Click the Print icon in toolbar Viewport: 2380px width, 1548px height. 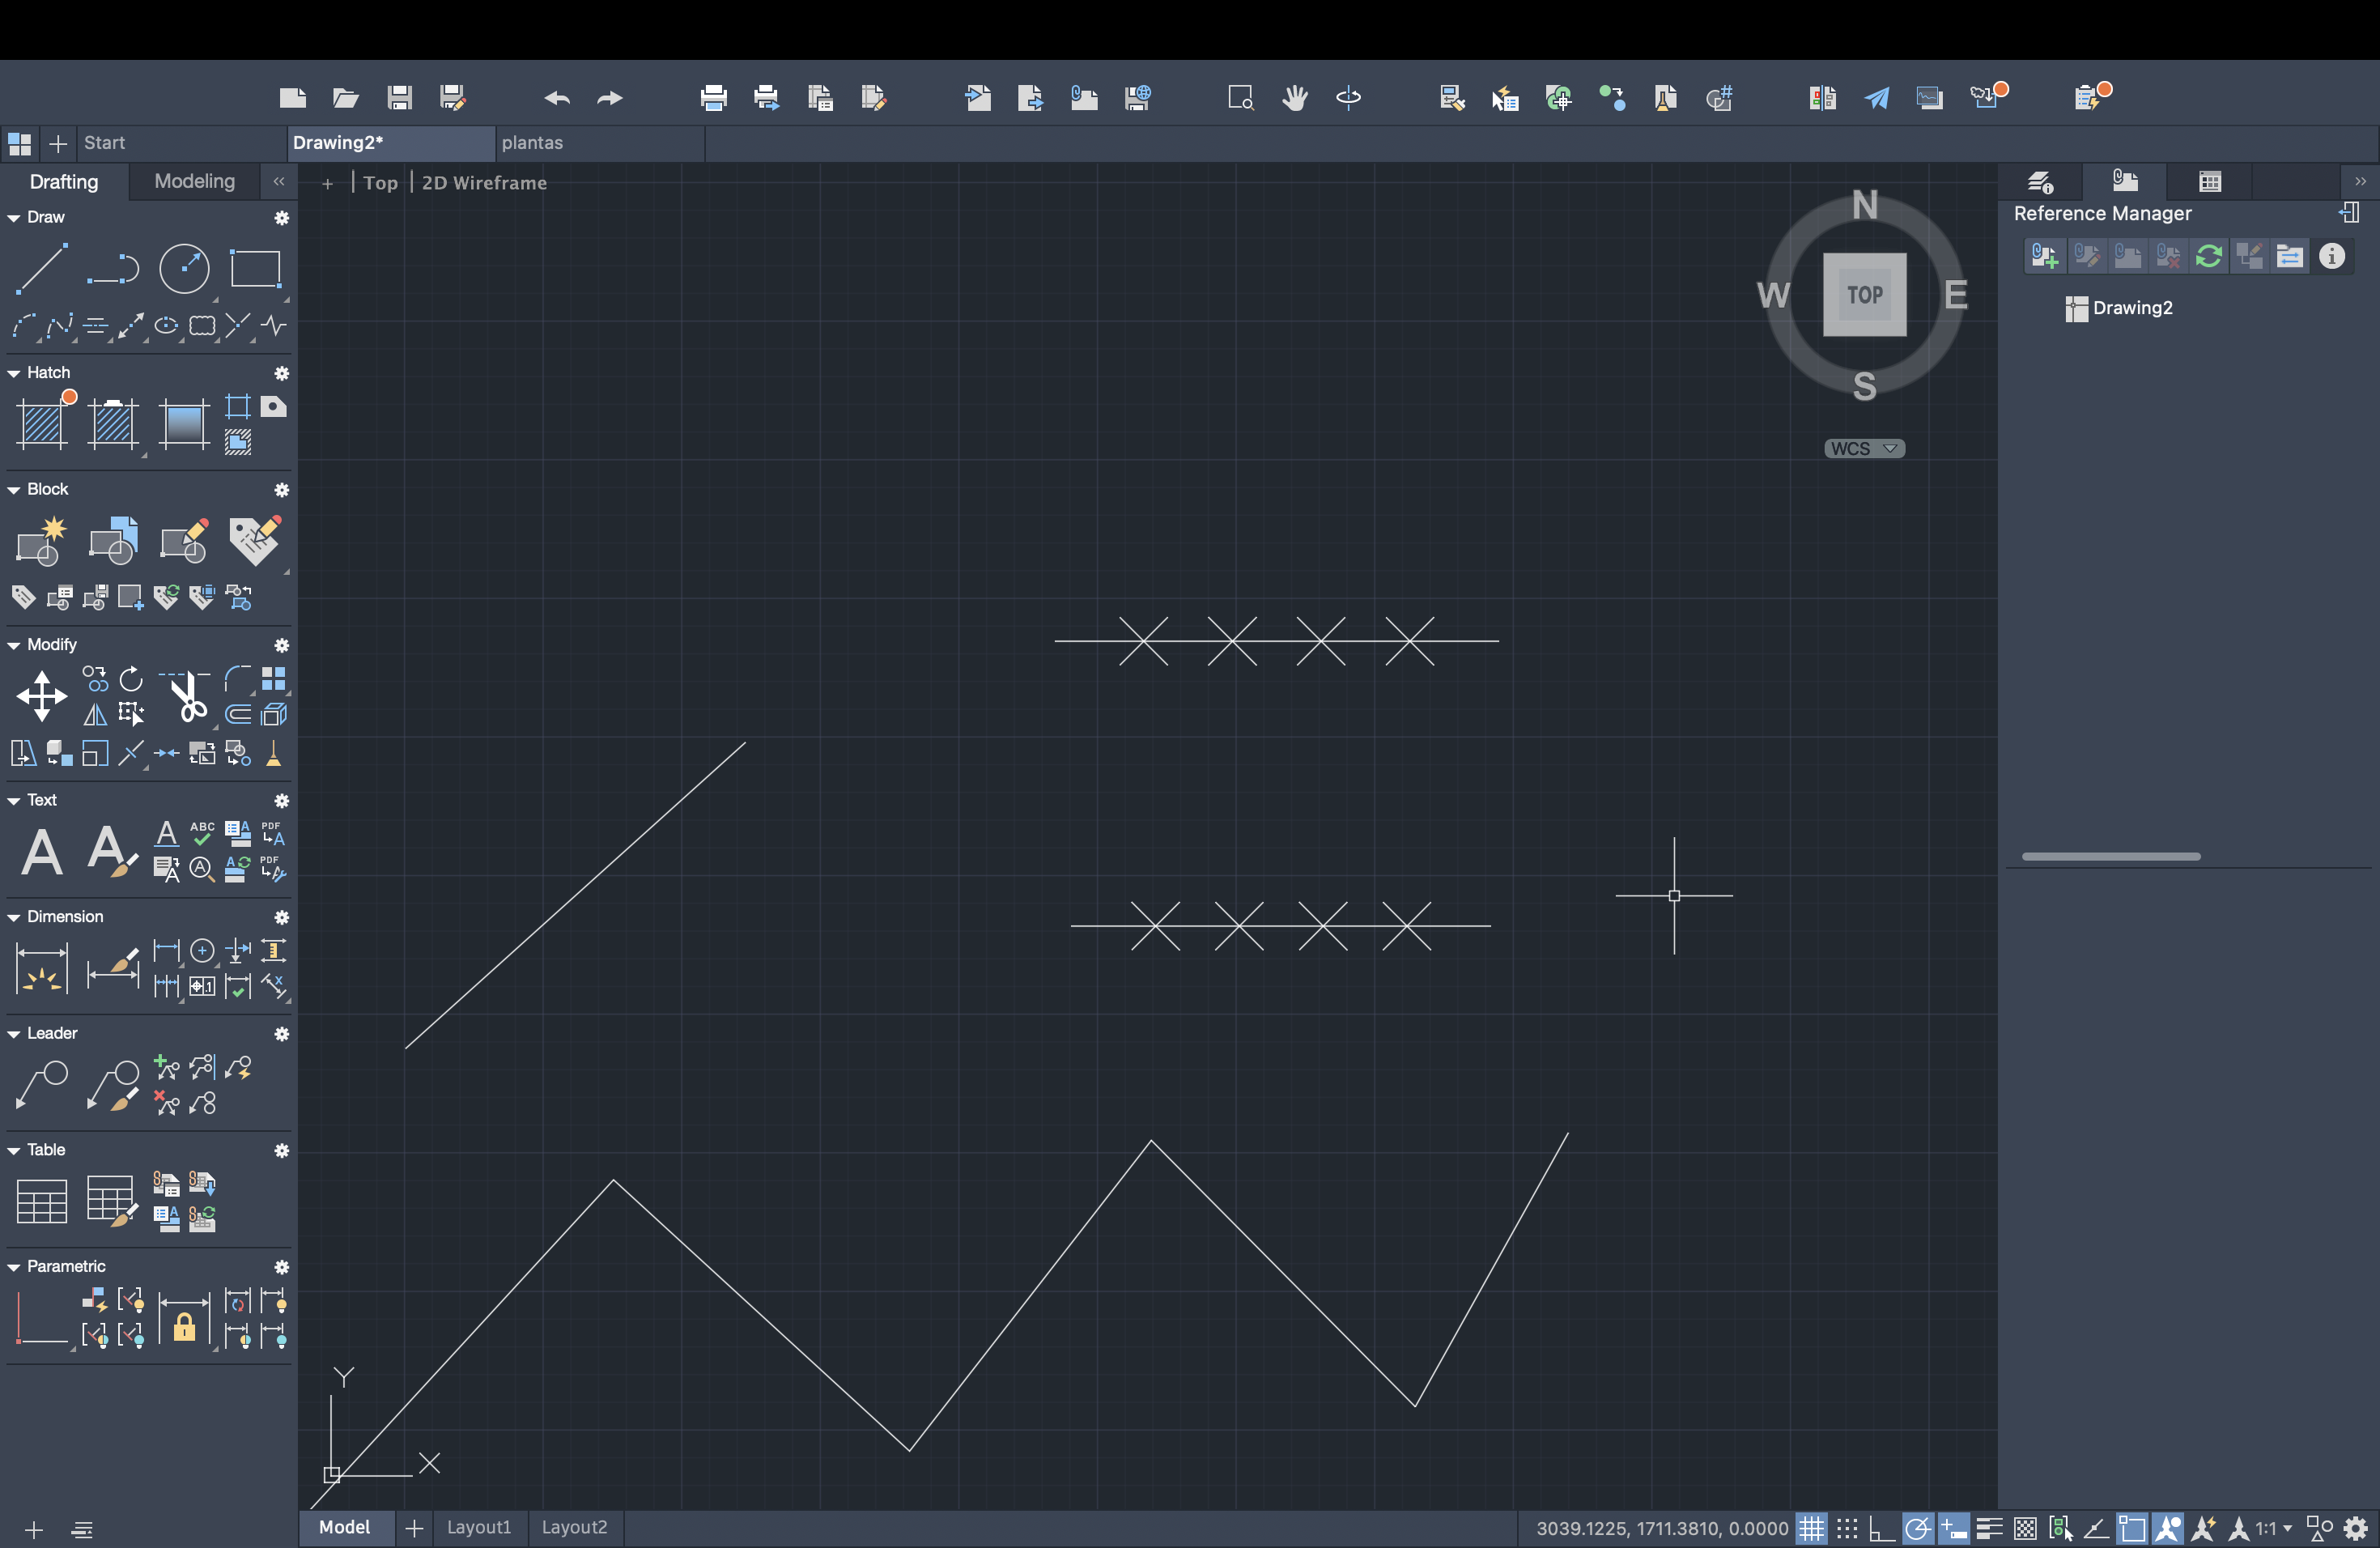[x=713, y=97]
